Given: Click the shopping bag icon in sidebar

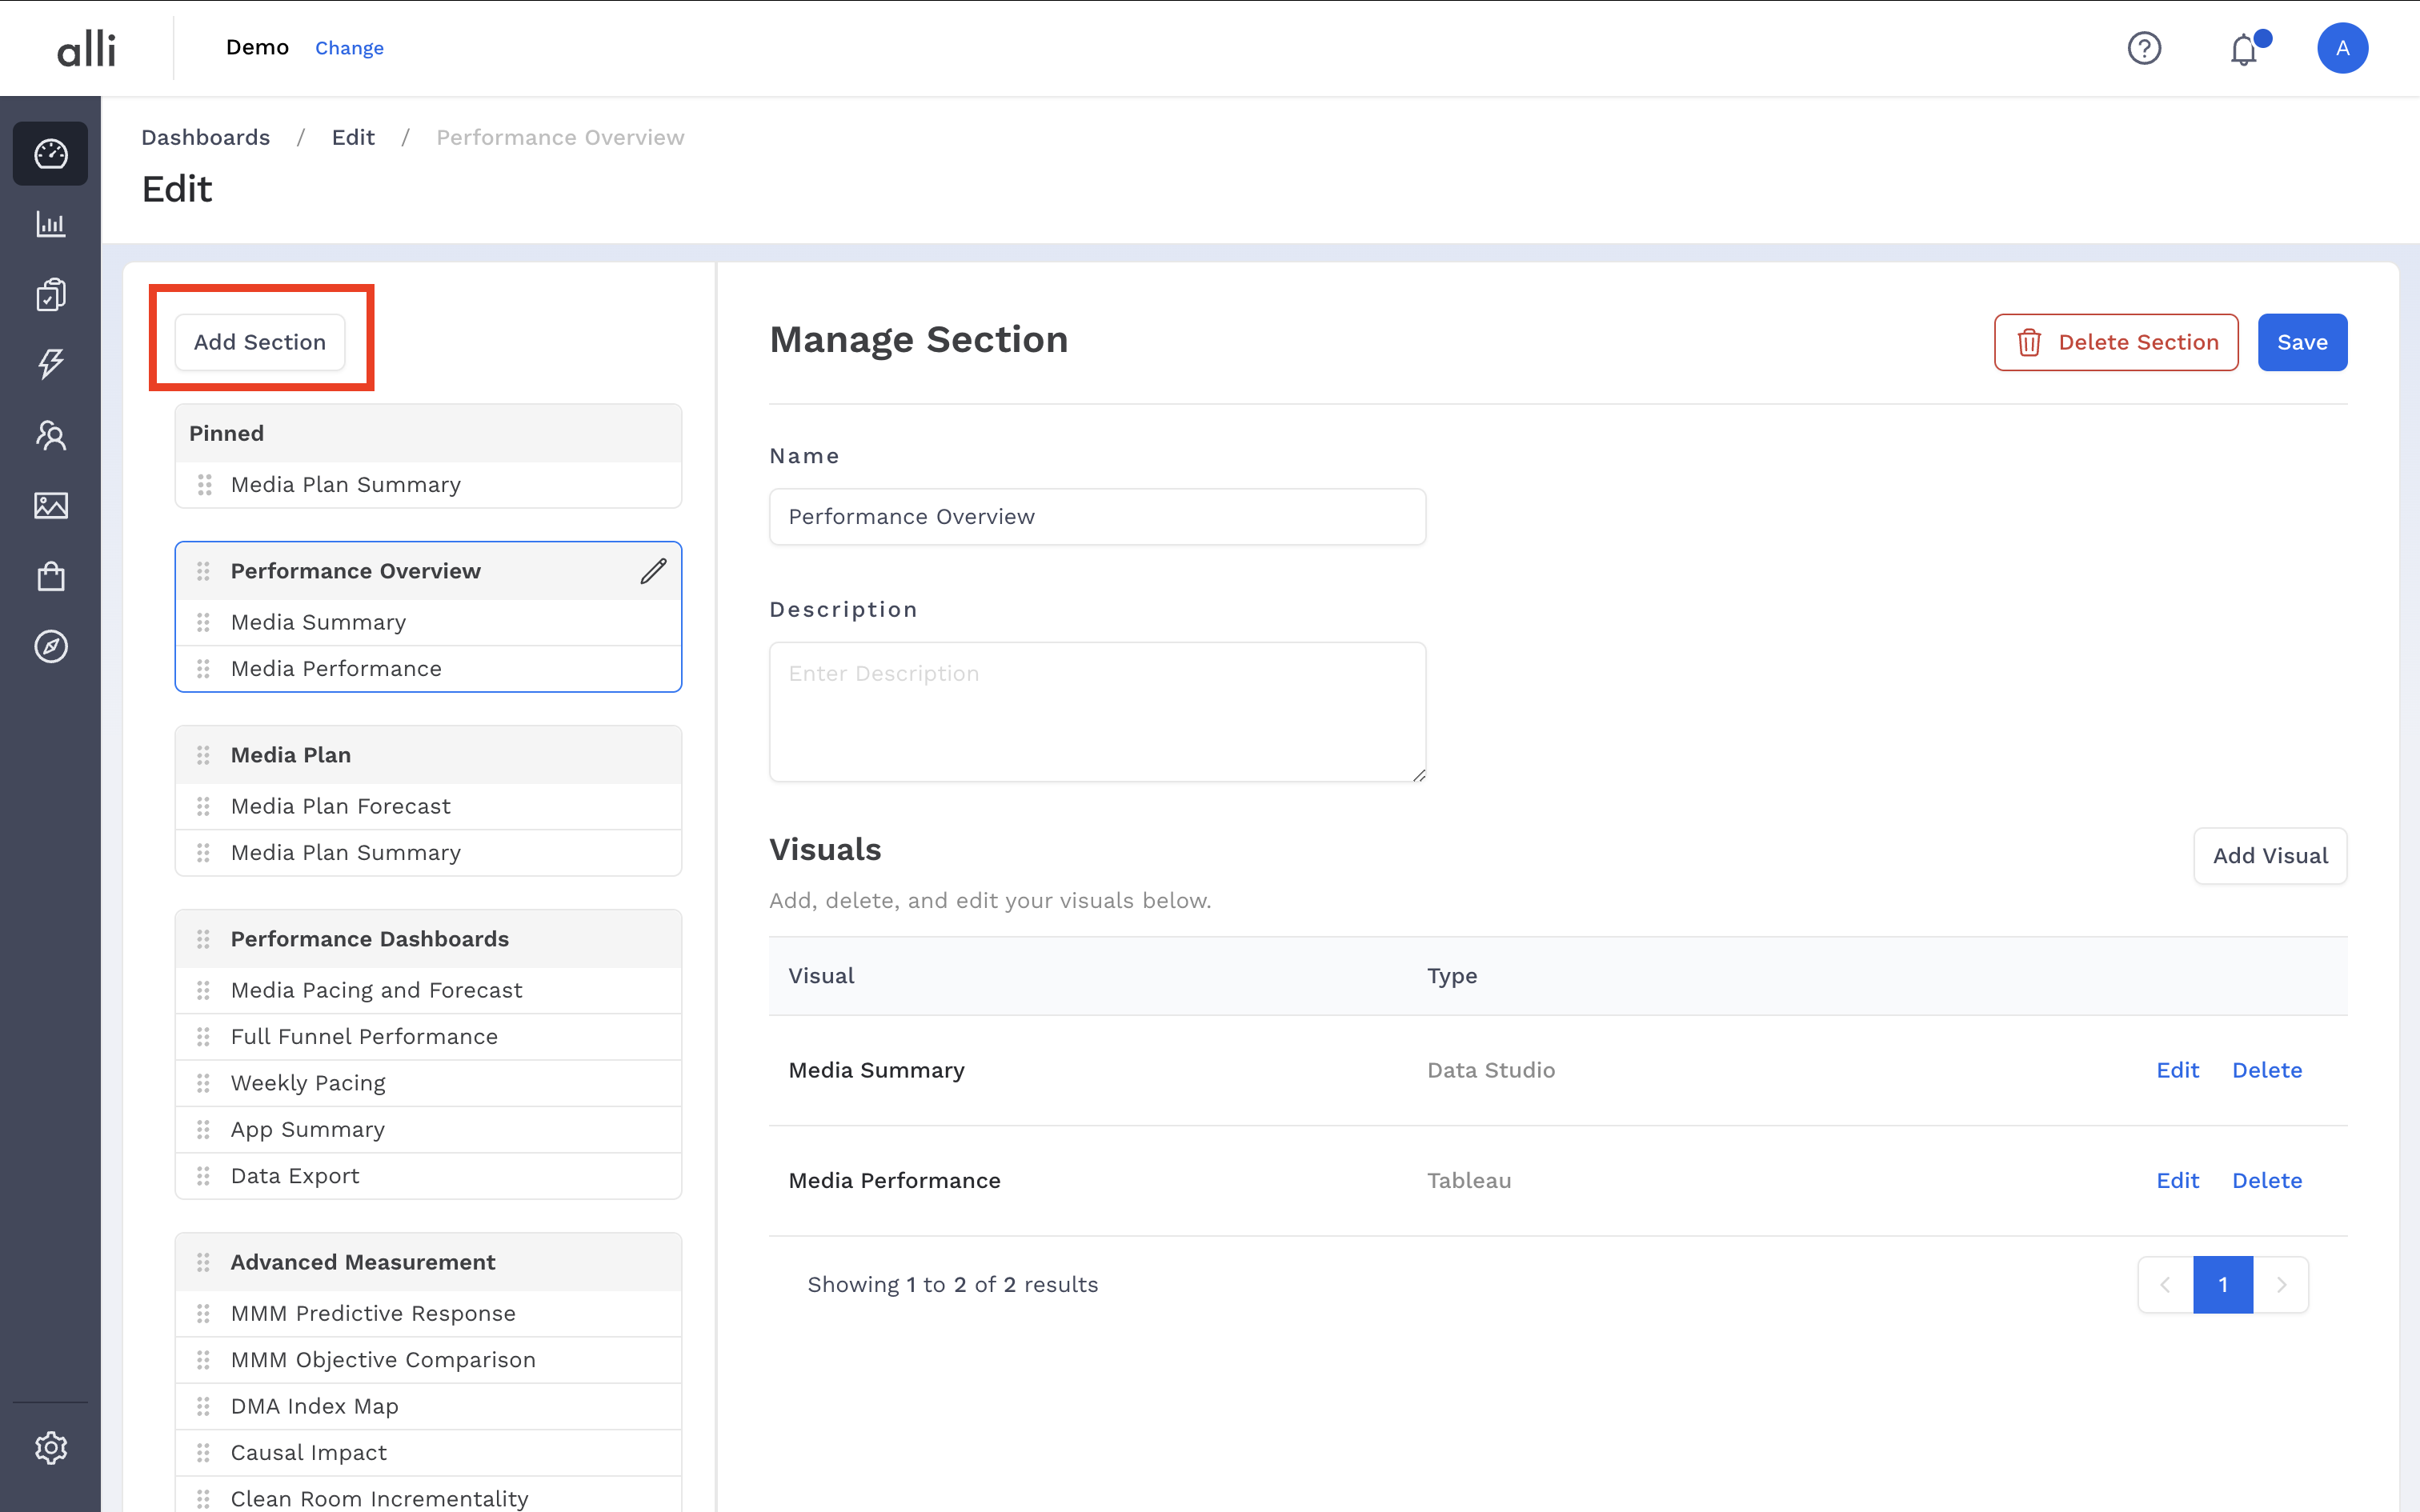Looking at the screenshot, I should coord(50,576).
